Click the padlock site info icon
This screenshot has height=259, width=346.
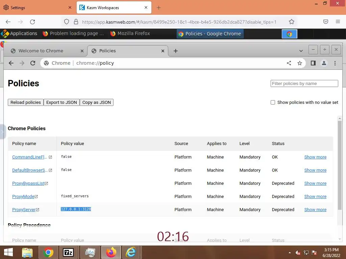point(76,22)
